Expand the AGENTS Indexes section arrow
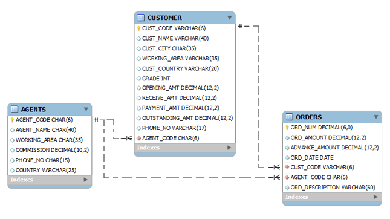390x219 pixels. (x=86, y=180)
